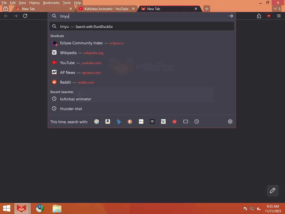Viewport: 285px width, 214px height.
Task: Click the black engine icon left of Wikipedia
Action: coord(152,121)
